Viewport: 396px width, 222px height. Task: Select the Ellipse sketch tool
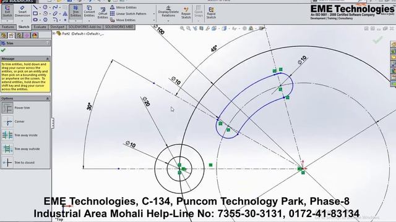pyautogui.click(x=55, y=14)
